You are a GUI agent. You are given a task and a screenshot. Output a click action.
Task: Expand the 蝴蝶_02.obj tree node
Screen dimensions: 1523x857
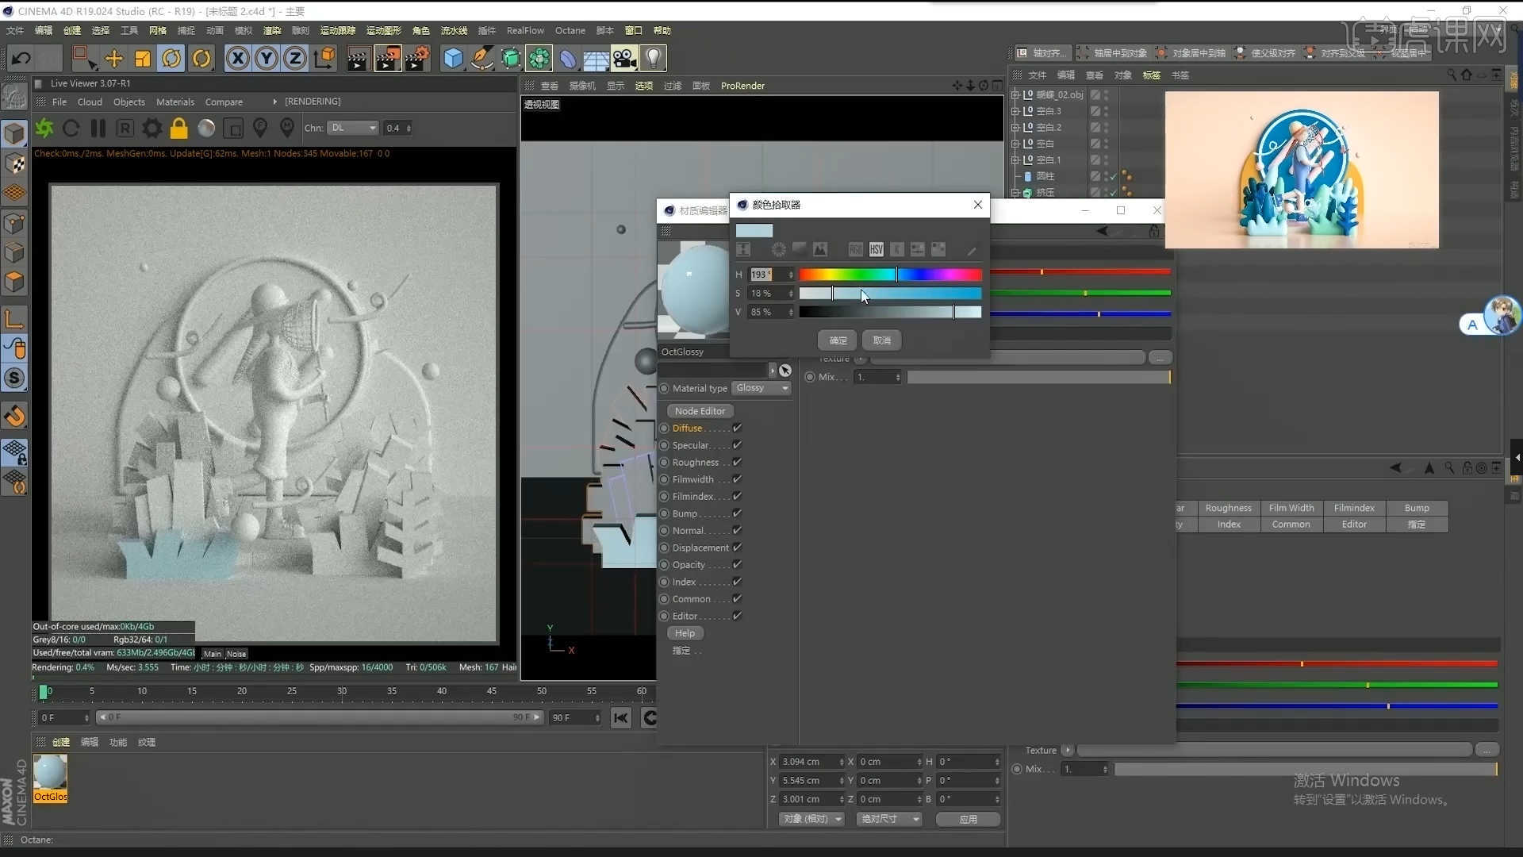pyautogui.click(x=1015, y=94)
